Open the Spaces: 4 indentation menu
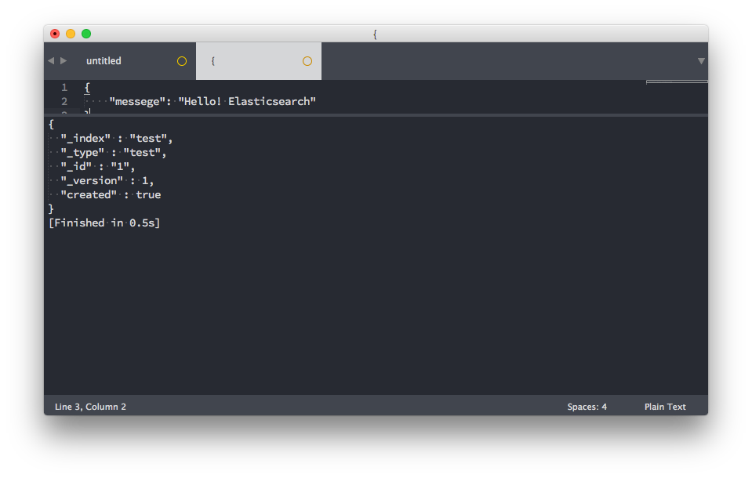The image size is (752, 478). pyautogui.click(x=587, y=406)
